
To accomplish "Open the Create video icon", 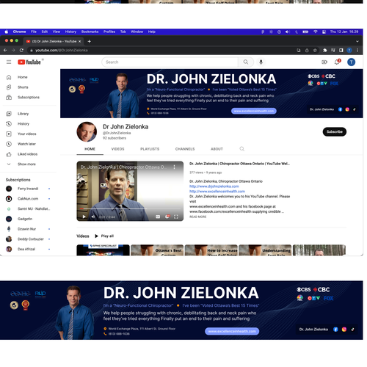I will (324, 62).
